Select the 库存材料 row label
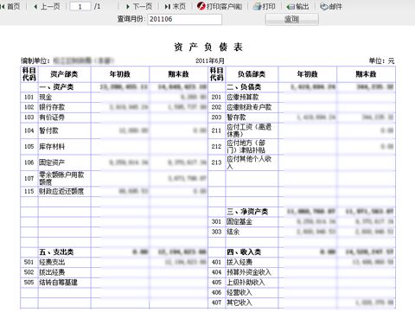415x312 pixels. click(52, 146)
